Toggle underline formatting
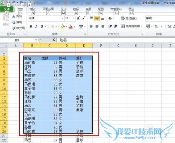The height and width of the screenshot is (143, 175). [x=42, y=27]
